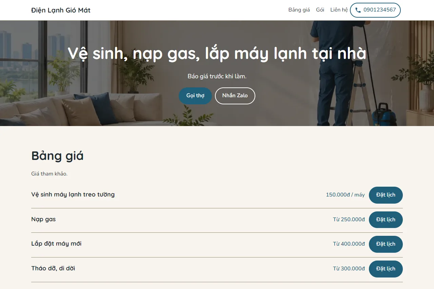
Task: Book Vệ sinh máy lạnh treo tường via Đặt lịch
Action: (386, 195)
